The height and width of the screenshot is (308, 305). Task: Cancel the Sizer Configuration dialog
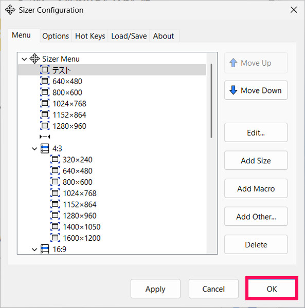213,288
